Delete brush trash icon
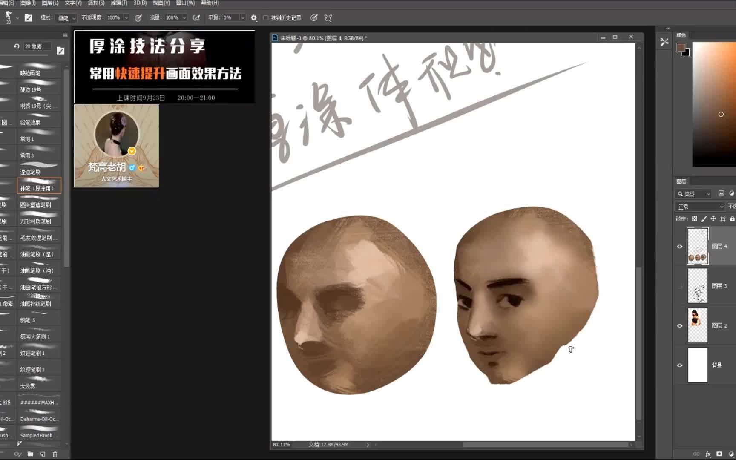The height and width of the screenshot is (460, 736). (55, 454)
